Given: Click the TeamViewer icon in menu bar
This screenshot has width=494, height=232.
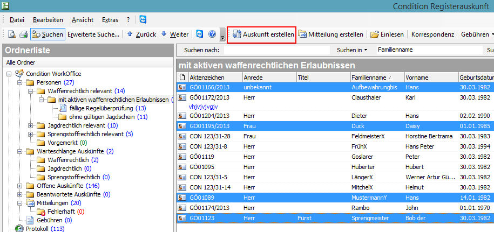Looking at the screenshot, I should 143,19.
